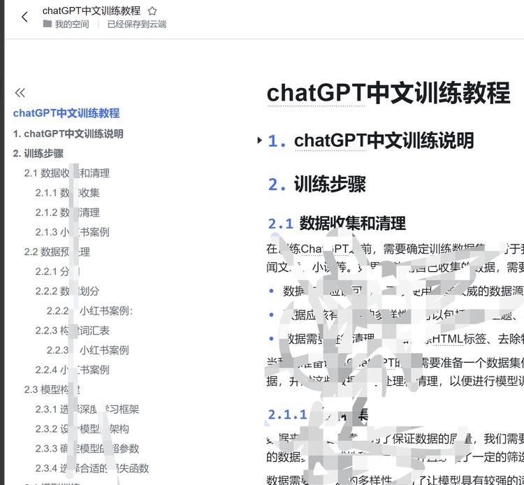The width and height of the screenshot is (524, 485).
Task: Star the chatGPT中文训练教程 document
Action: pos(152,11)
